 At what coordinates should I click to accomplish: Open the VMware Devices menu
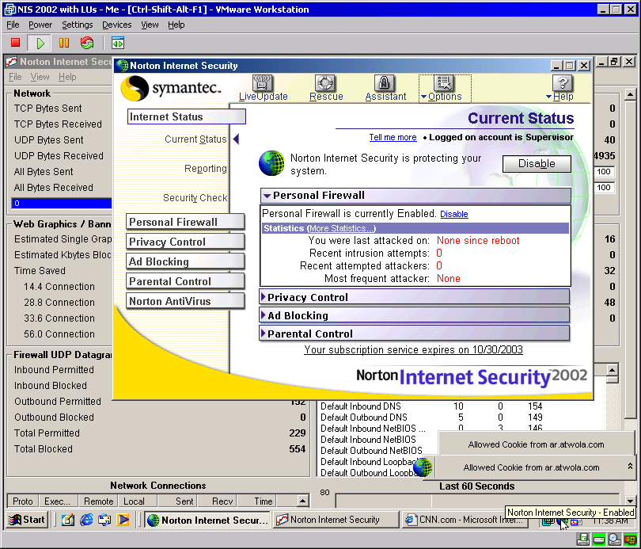pyautogui.click(x=117, y=25)
